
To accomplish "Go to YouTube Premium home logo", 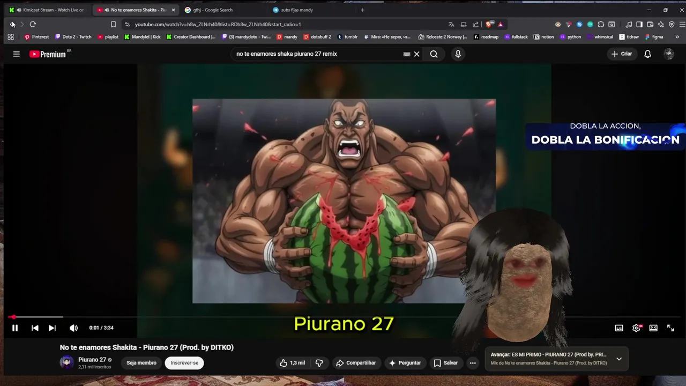I will (x=49, y=54).
